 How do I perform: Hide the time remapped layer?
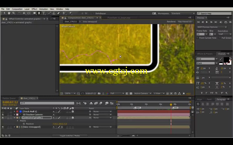coord(3,127)
